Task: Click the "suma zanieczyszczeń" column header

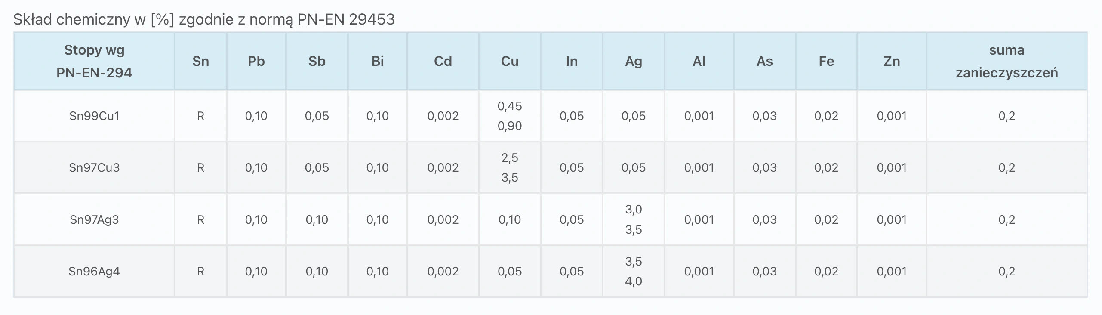Action: click(x=1007, y=61)
